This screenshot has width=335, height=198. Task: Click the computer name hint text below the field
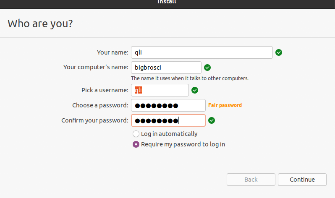(190, 78)
